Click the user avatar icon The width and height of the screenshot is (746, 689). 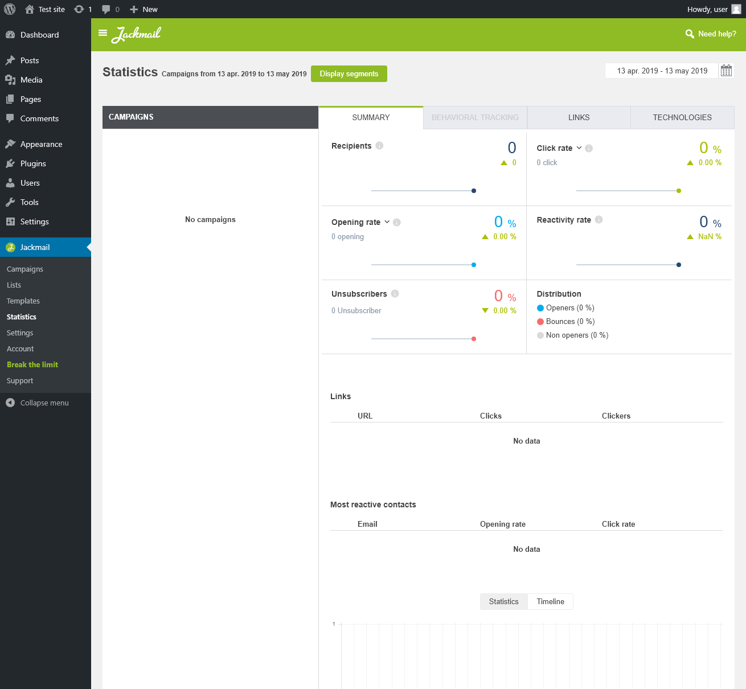point(736,9)
